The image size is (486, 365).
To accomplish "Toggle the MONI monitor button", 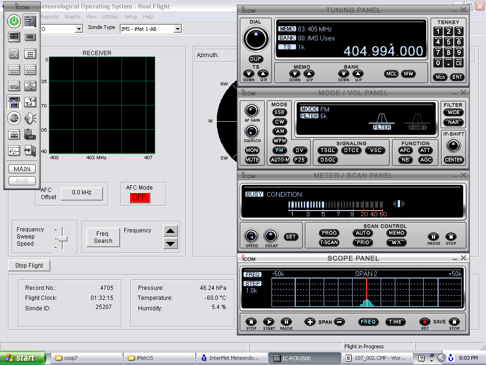I will (x=252, y=150).
